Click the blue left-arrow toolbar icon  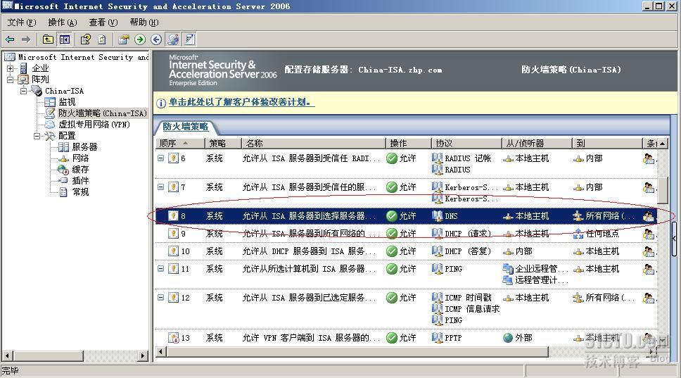coord(156,39)
